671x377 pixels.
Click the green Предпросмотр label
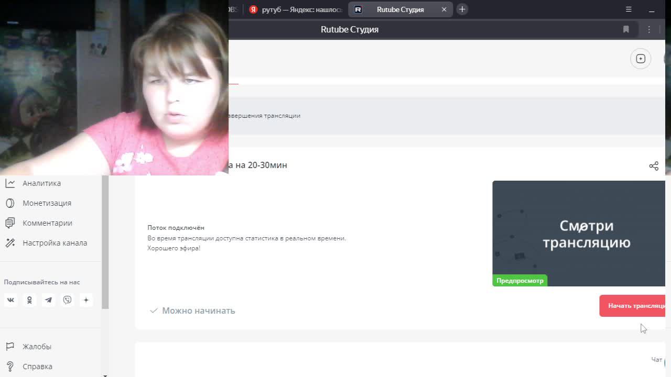520,281
